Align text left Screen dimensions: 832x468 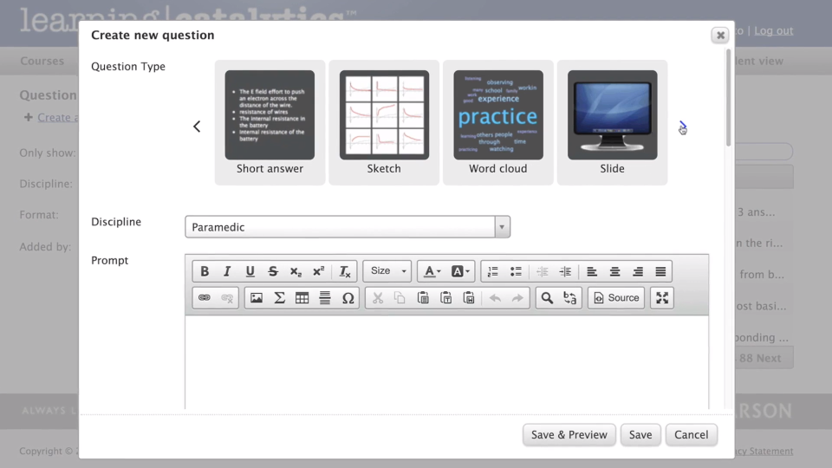pyautogui.click(x=592, y=271)
